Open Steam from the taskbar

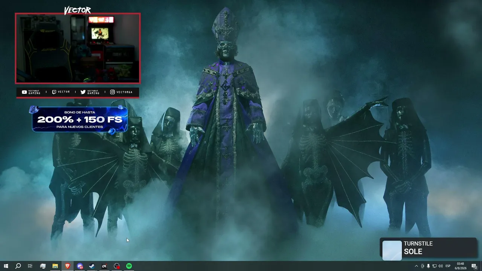tap(92, 266)
